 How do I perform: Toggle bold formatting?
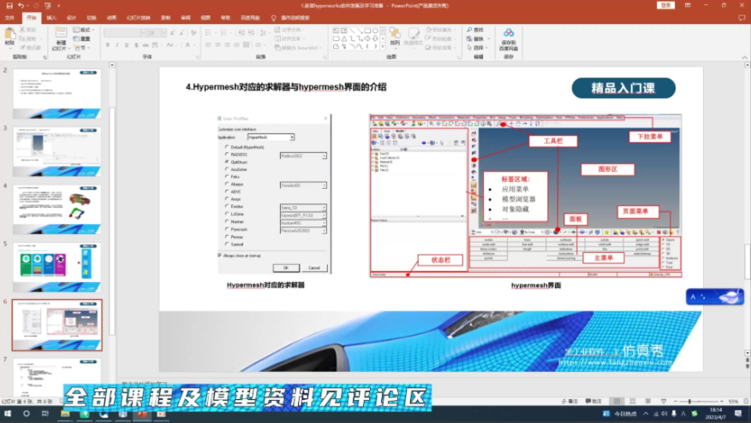tap(108, 45)
